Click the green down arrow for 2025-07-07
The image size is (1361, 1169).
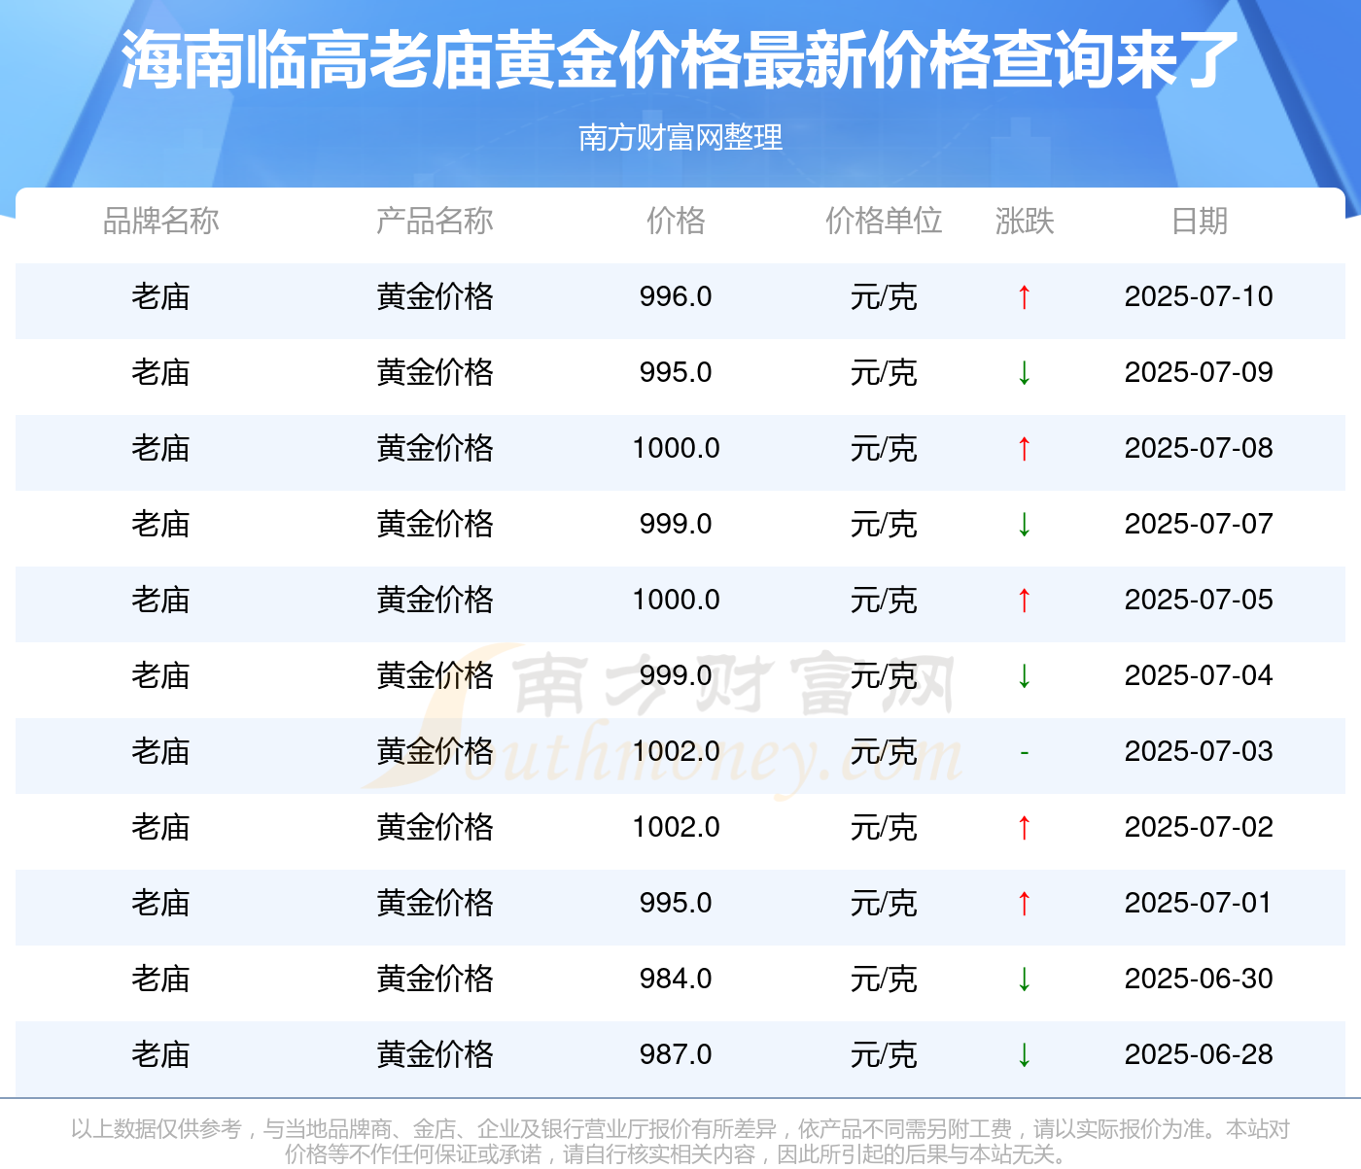point(1024,524)
